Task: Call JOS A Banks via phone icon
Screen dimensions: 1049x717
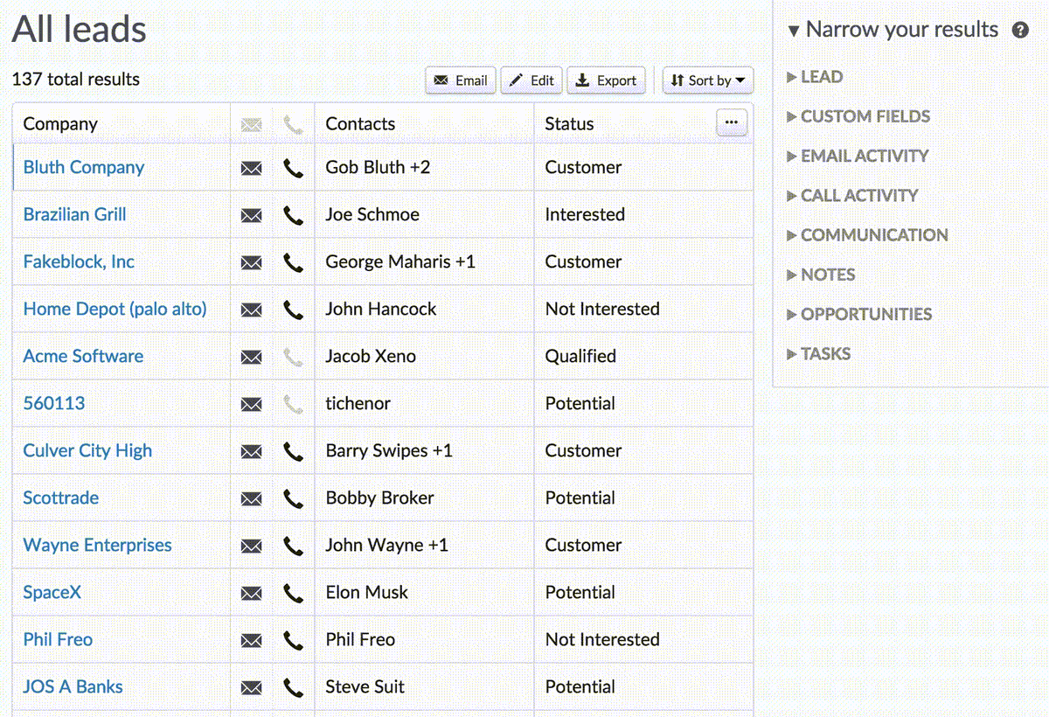Action: 294,687
